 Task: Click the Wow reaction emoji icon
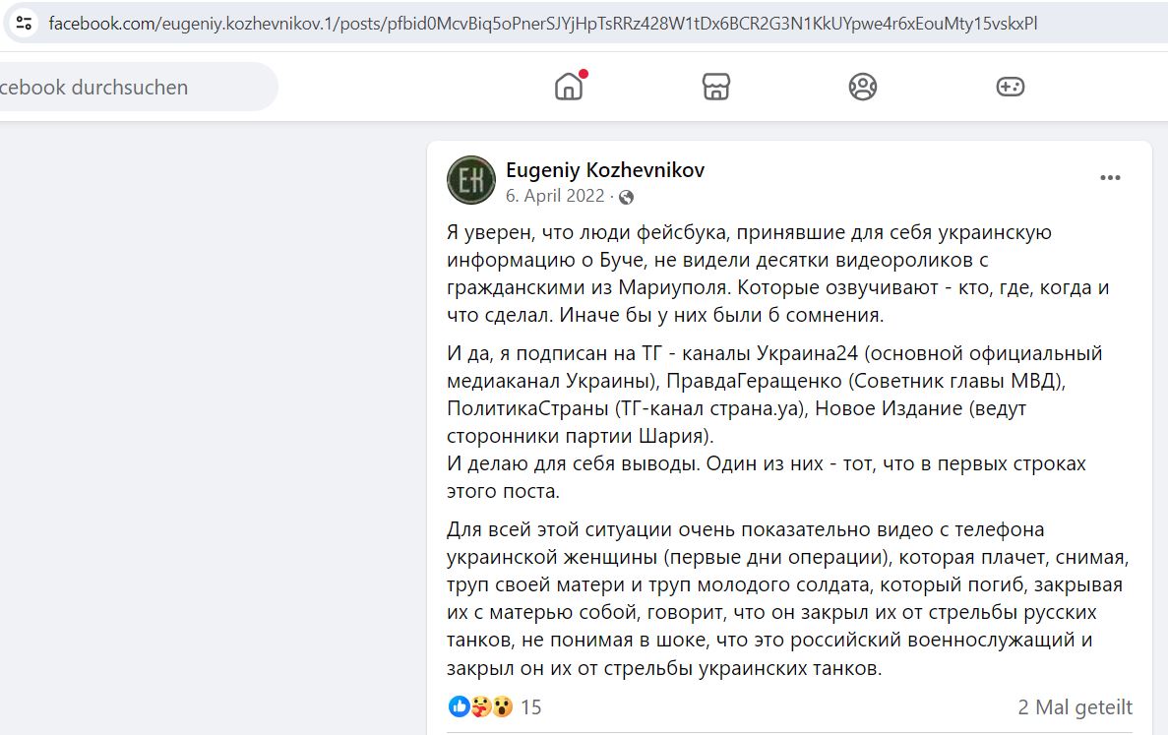(x=503, y=705)
